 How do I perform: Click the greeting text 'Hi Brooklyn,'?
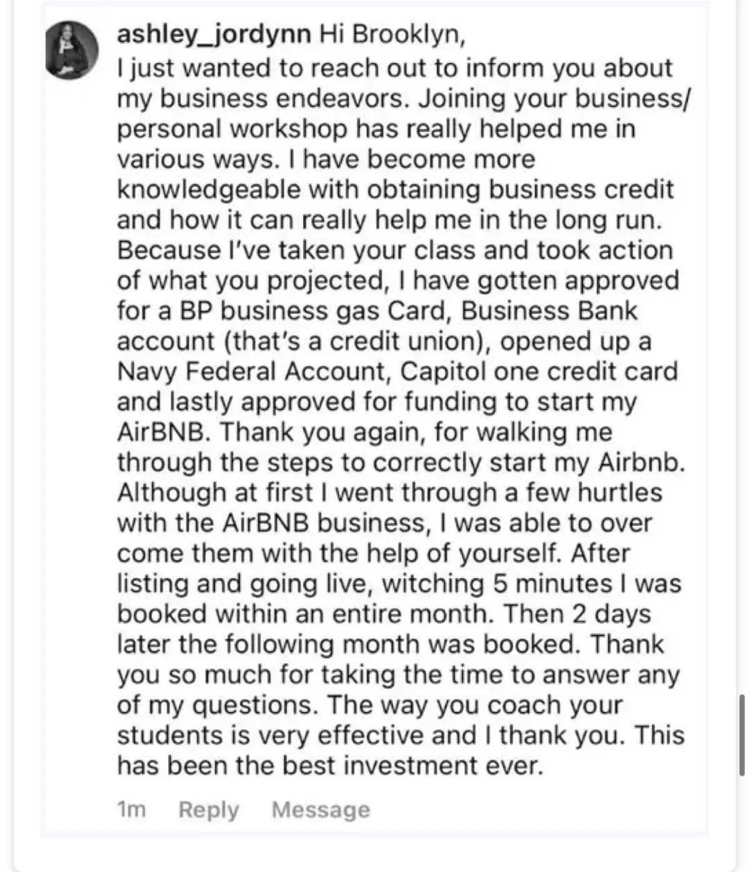[x=392, y=35]
